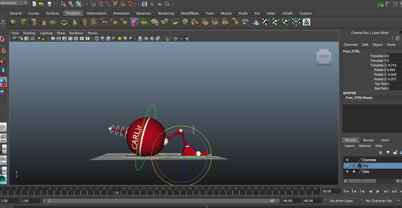This screenshot has height=208, width=402.
Task: Click the polygon torus shelf icon
Action: [64, 22]
